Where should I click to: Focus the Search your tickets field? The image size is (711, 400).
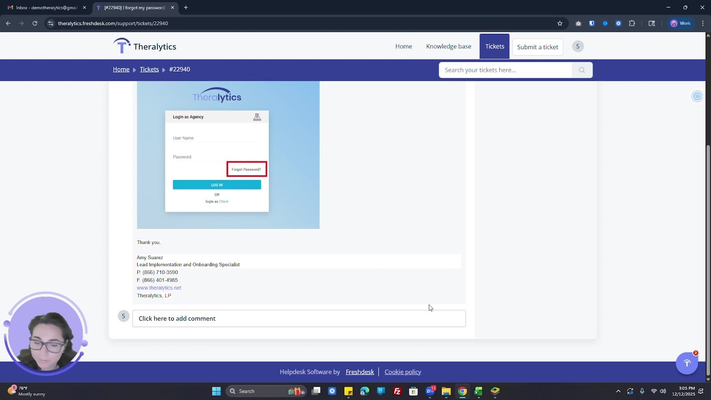pyautogui.click(x=505, y=70)
